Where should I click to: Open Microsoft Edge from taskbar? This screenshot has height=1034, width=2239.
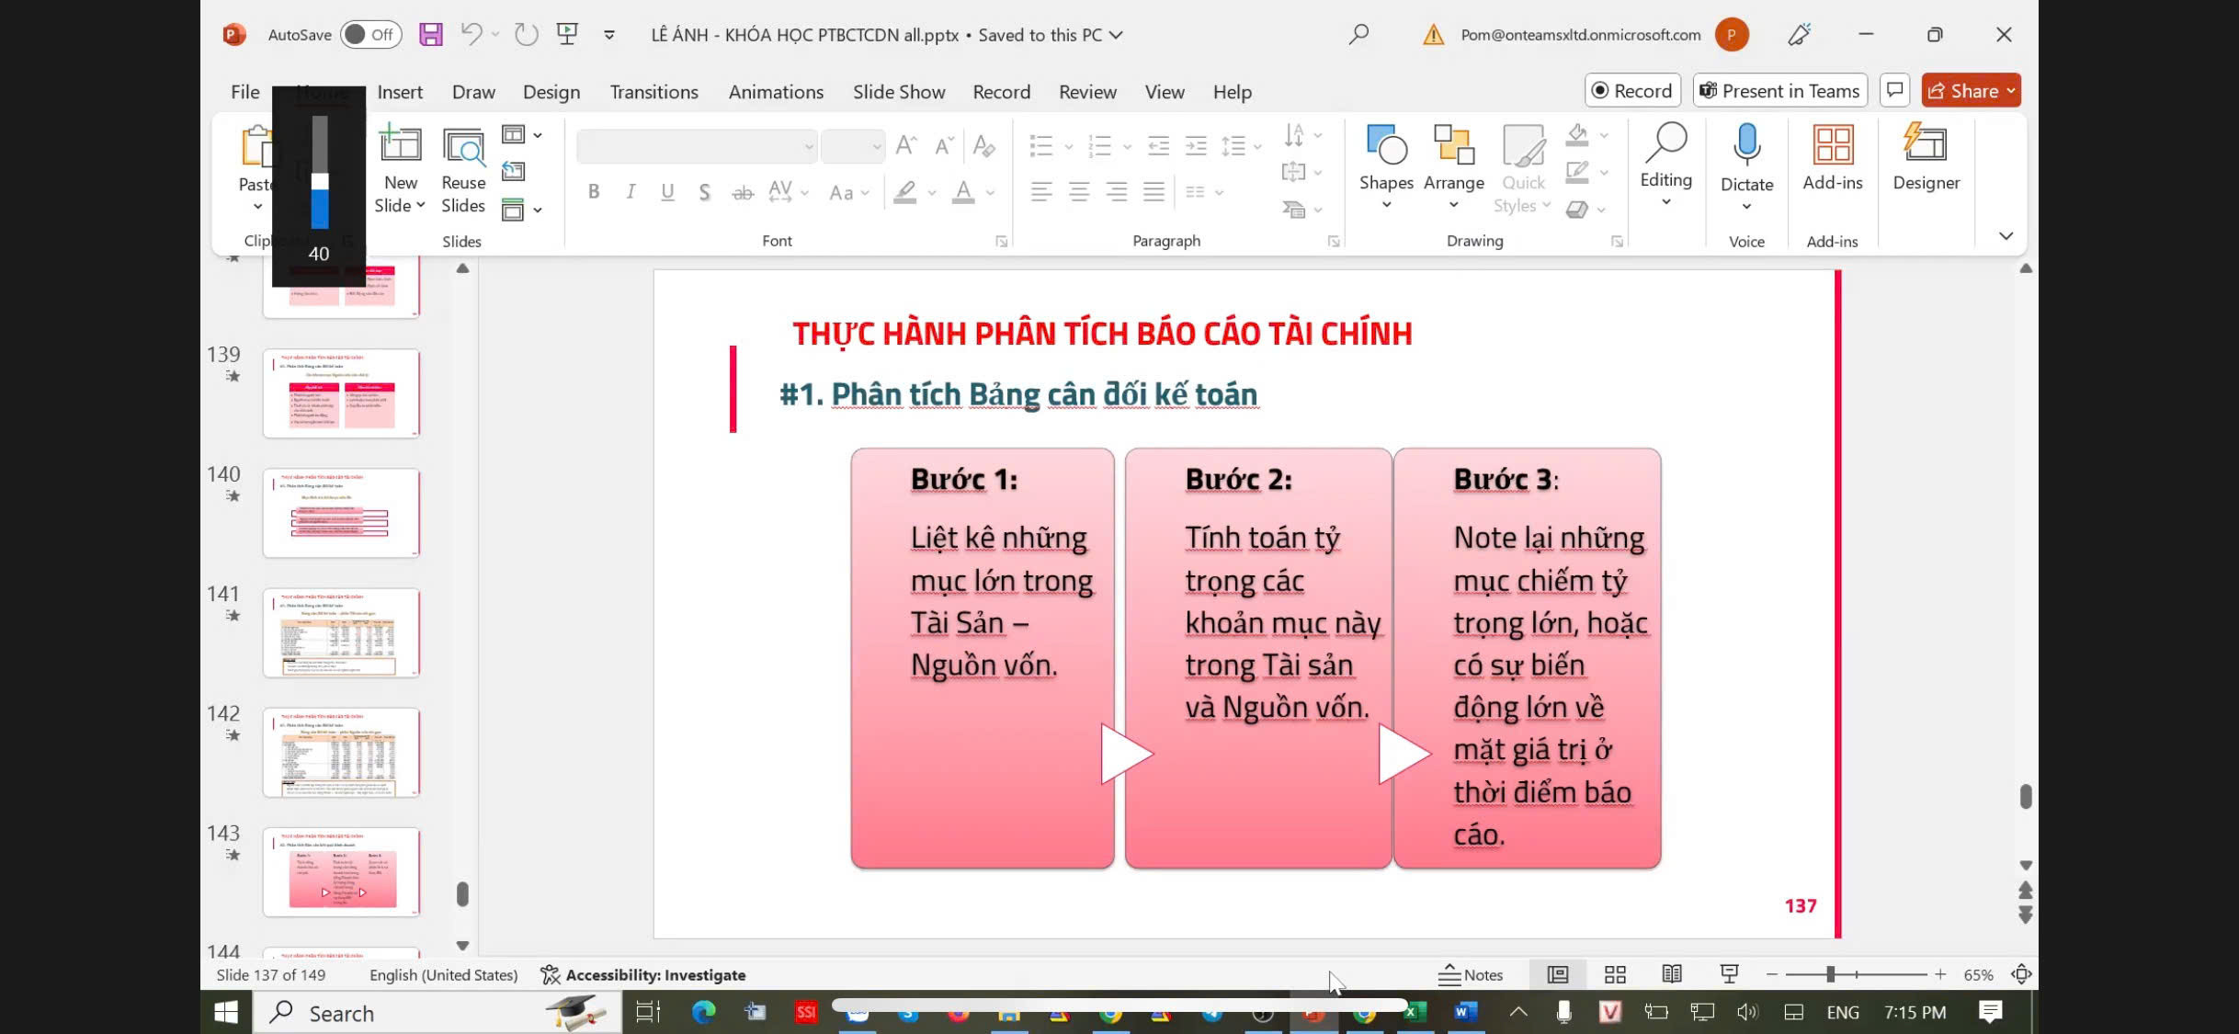point(704,1012)
